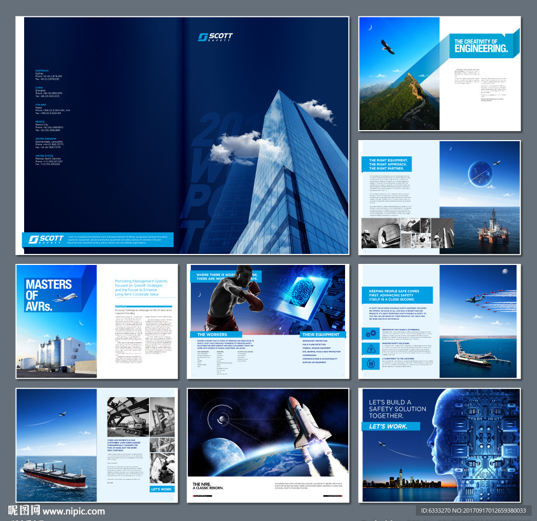Image resolution: width=537 pixels, height=521 pixels.
Task: Click the airplane beside MASTERS OF AVRs
Action: [65, 297]
